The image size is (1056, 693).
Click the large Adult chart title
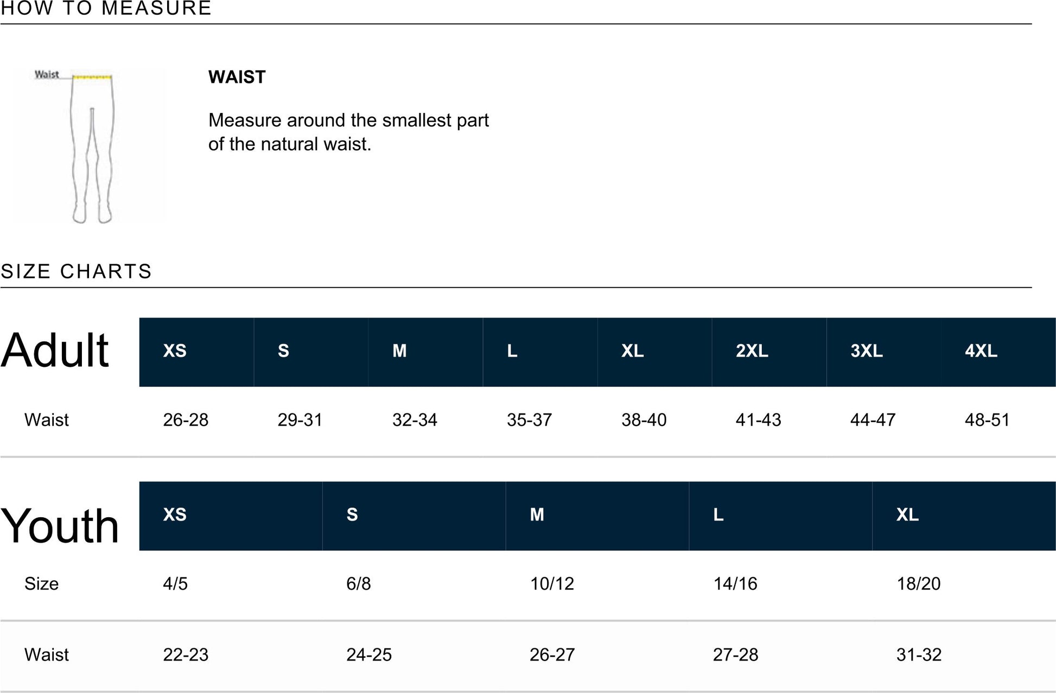55,351
